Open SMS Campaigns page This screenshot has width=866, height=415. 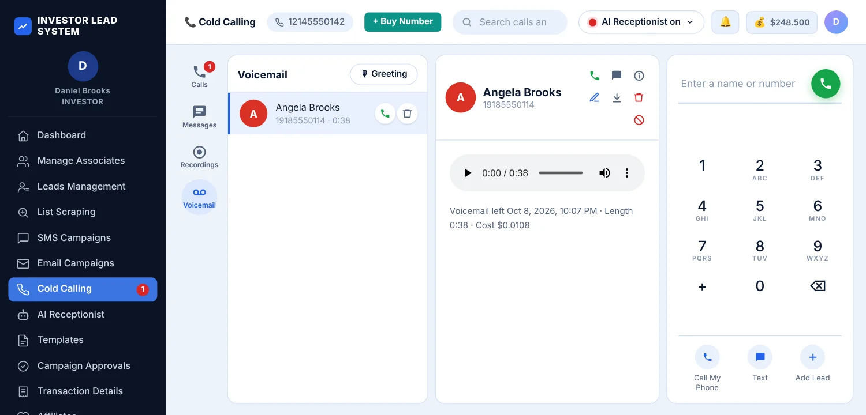83,237
